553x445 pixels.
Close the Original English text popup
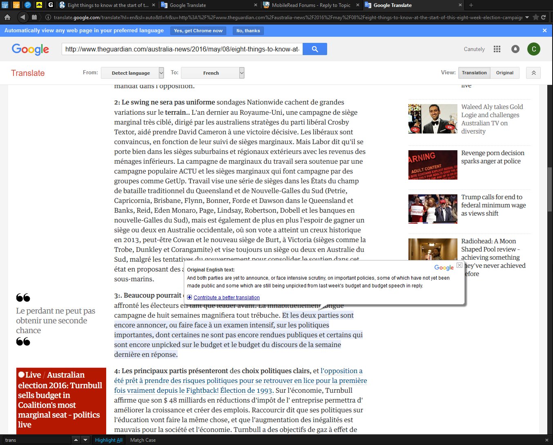point(459,265)
